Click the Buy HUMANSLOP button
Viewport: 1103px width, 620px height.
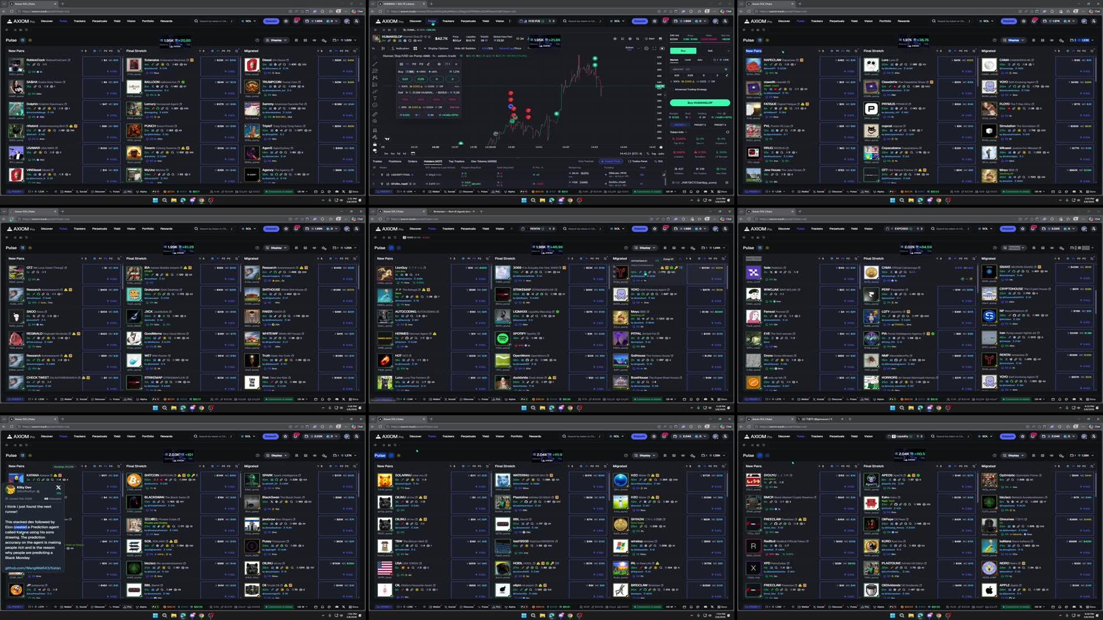700,103
